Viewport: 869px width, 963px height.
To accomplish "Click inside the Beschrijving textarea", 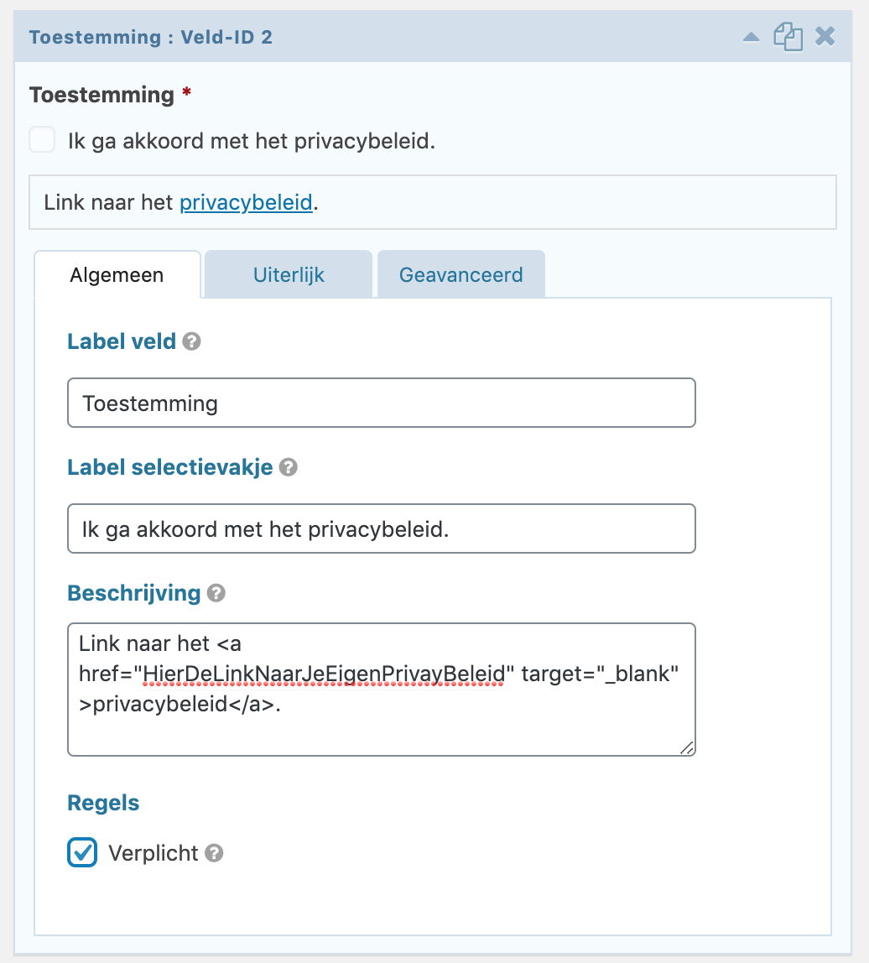I will (382, 690).
